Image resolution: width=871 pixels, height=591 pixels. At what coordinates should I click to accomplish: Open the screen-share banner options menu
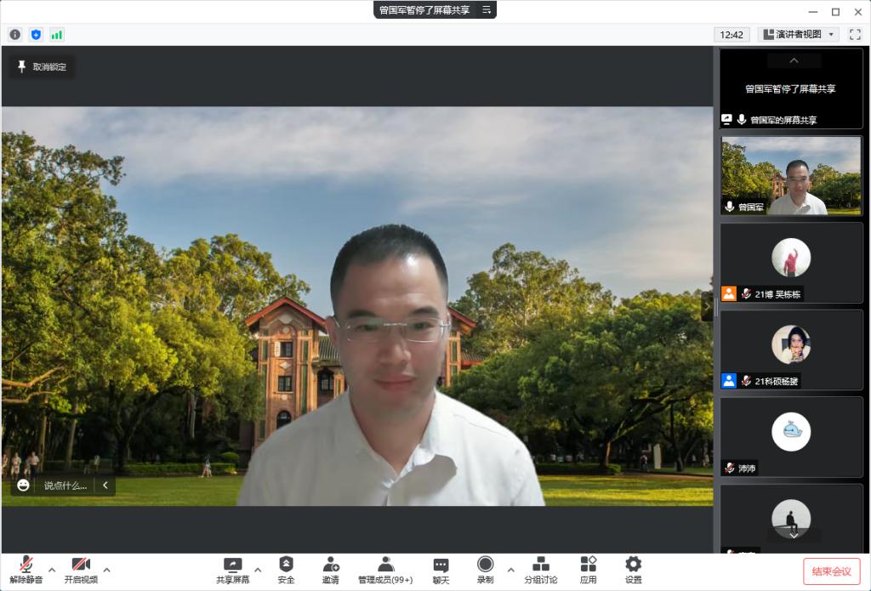click(487, 10)
